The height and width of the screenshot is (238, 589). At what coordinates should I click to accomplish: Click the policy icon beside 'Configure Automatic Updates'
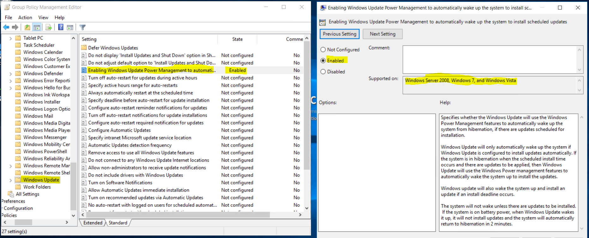click(84, 130)
